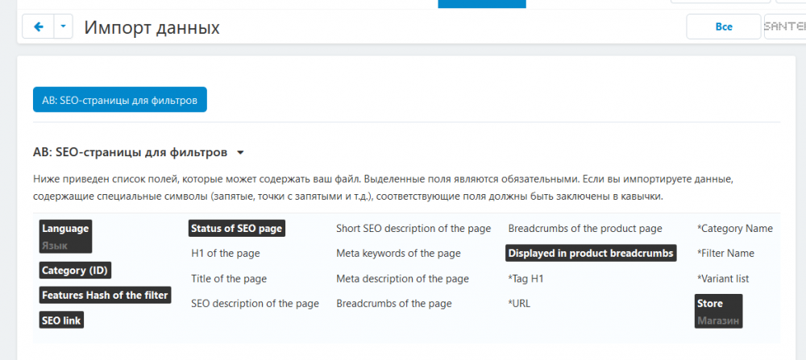Click 'H1 of the page' field
The width and height of the screenshot is (806, 360).
pyautogui.click(x=226, y=254)
